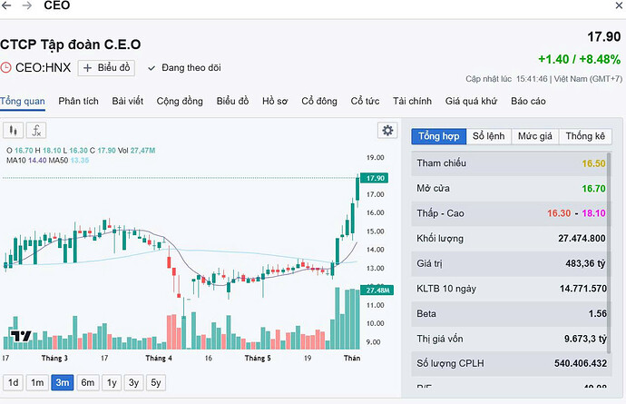The image size is (626, 404).
Task: Click the TradingView logo on chart
Action: coord(21,335)
